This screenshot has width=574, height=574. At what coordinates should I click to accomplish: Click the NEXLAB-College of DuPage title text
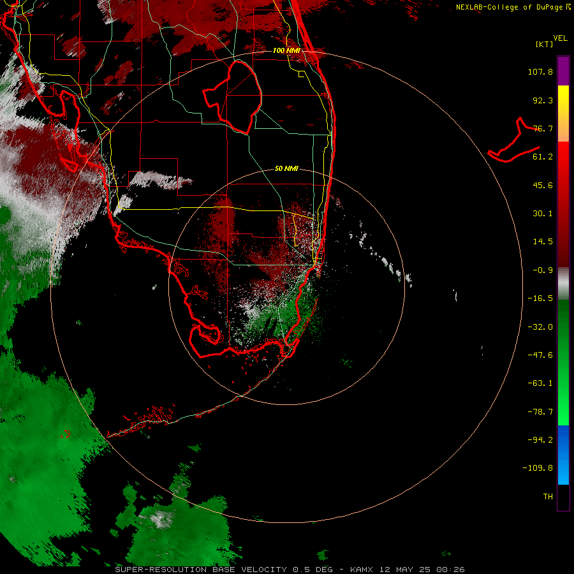(509, 7)
